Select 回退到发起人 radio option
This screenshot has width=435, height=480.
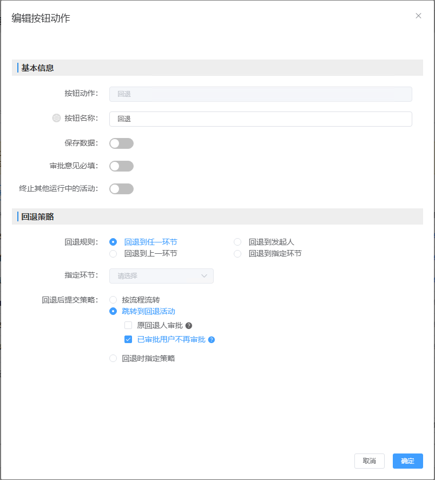(x=238, y=242)
